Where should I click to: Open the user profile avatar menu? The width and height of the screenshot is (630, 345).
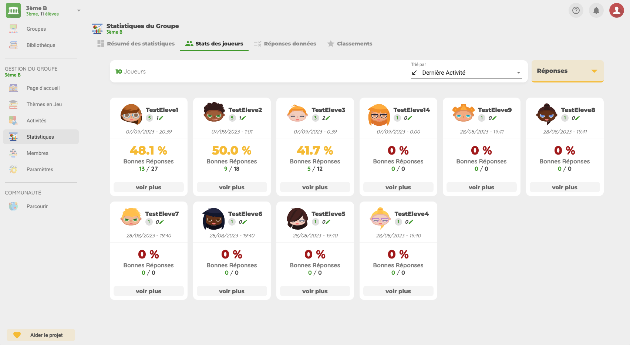coord(616,10)
